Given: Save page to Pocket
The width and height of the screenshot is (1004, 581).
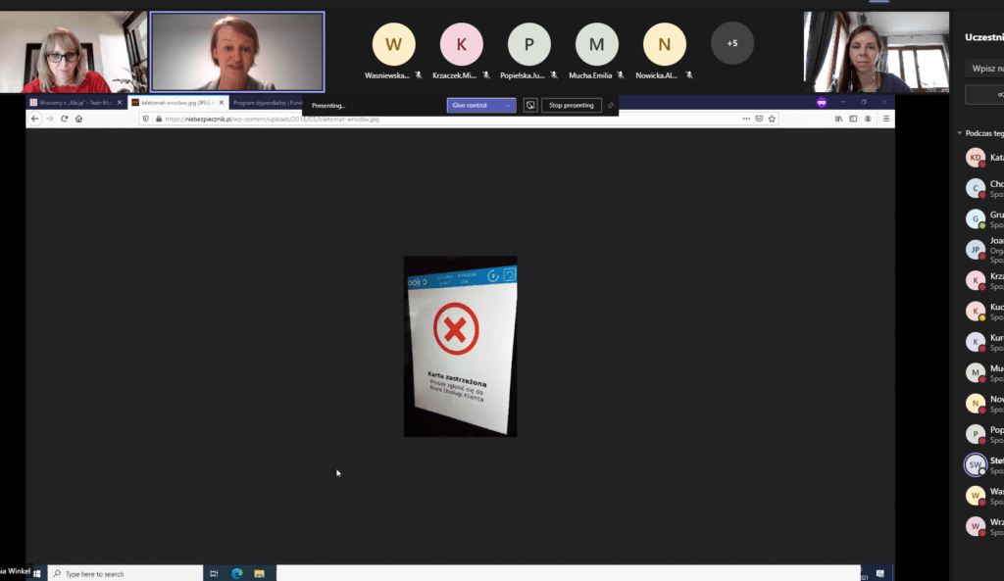Looking at the screenshot, I should click(x=759, y=119).
